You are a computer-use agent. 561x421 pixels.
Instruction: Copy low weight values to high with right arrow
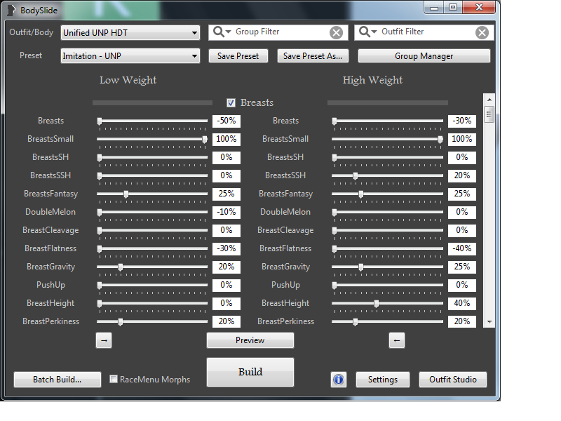pyautogui.click(x=104, y=340)
